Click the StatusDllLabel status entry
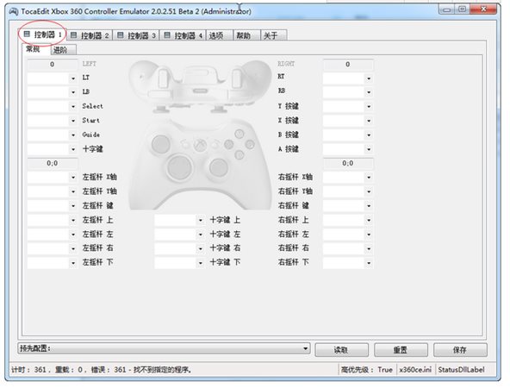Screen dimensions: 510x388 pos(461,370)
